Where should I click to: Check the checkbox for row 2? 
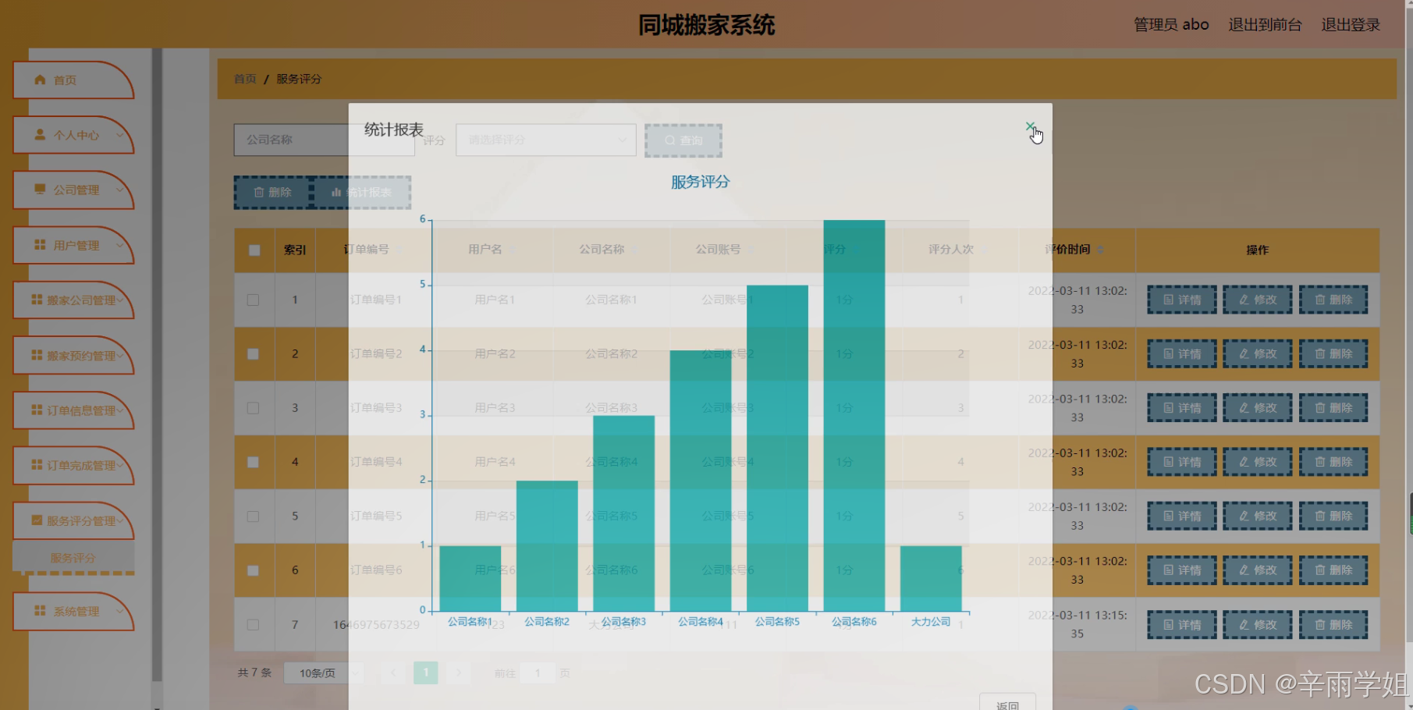point(254,353)
